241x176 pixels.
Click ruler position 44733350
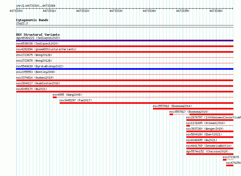183,11
